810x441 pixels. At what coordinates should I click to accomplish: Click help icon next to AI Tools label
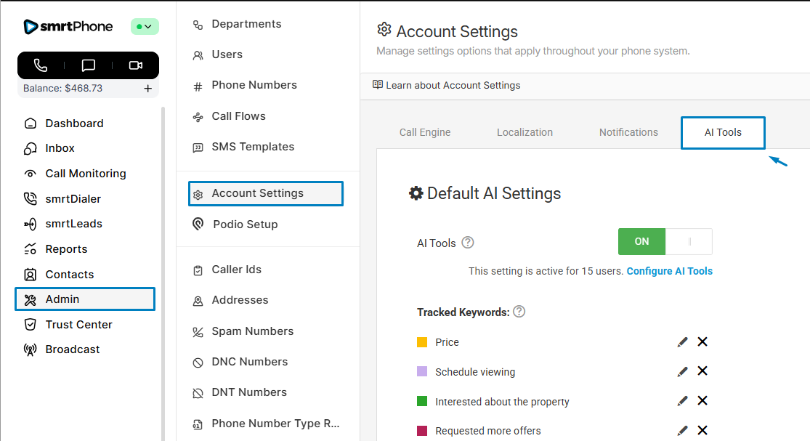point(468,243)
